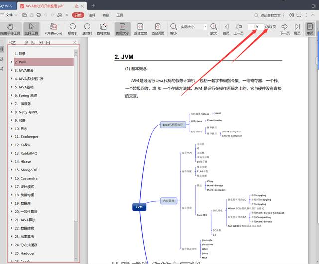Collapse the ribbon with the up chevron
Viewport: 319px width, 264px height.
coord(313,15)
